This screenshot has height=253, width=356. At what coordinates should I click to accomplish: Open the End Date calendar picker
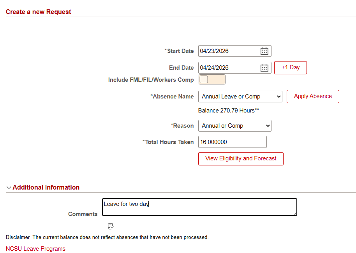[x=264, y=68]
